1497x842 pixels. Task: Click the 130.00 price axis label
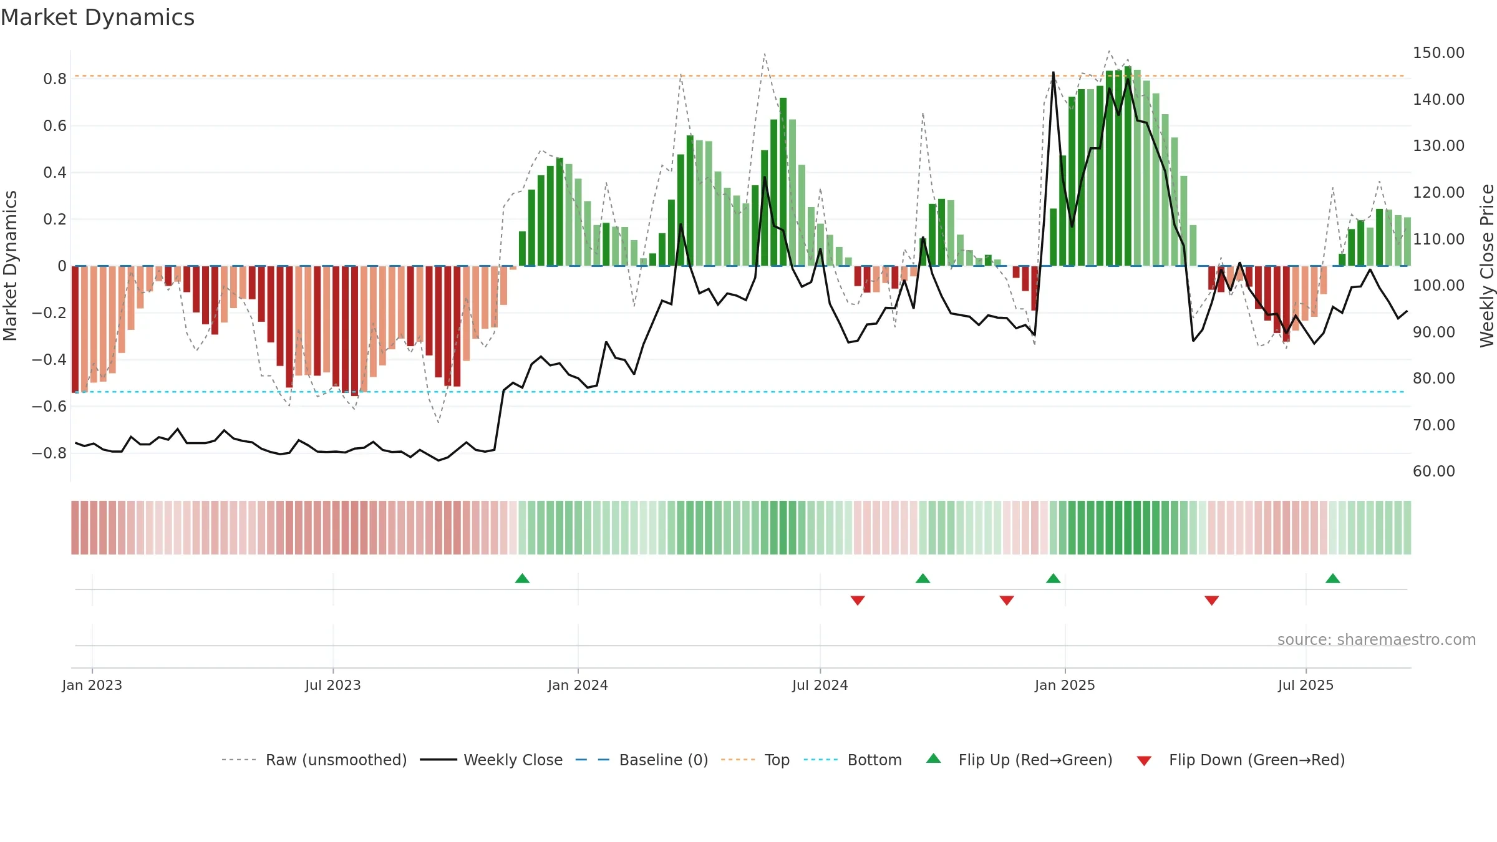[x=1439, y=145]
